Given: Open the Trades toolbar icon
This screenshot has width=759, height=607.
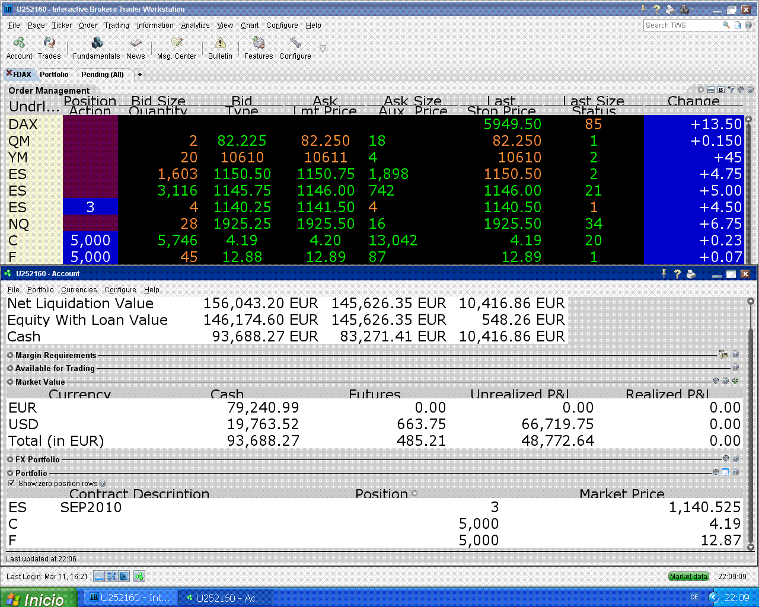Looking at the screenshot, I should point(49,43).
